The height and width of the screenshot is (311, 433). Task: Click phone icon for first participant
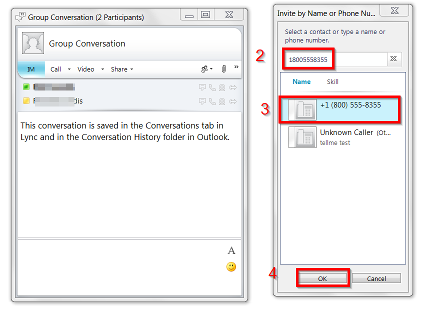point(212,87)
